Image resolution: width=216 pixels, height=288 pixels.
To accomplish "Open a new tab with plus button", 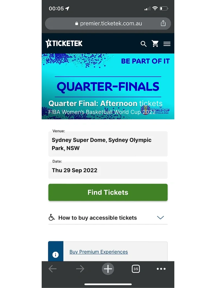I will tap(108, 269).
